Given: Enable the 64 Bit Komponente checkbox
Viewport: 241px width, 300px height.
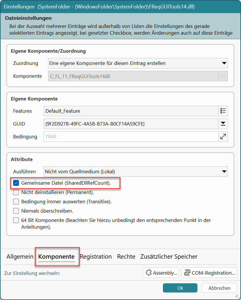Looking at the screenshot, I should tap(16, 220).
